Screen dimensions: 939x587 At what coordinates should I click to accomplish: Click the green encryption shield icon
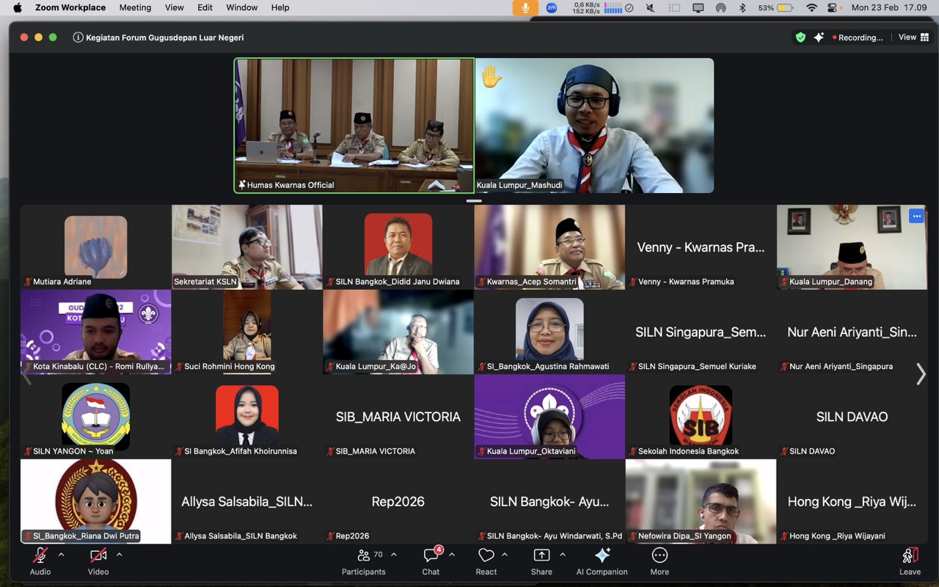[800, 37]
